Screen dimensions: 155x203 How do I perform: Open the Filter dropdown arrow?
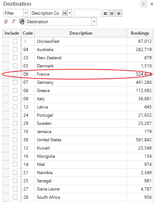tap(26, 13)
